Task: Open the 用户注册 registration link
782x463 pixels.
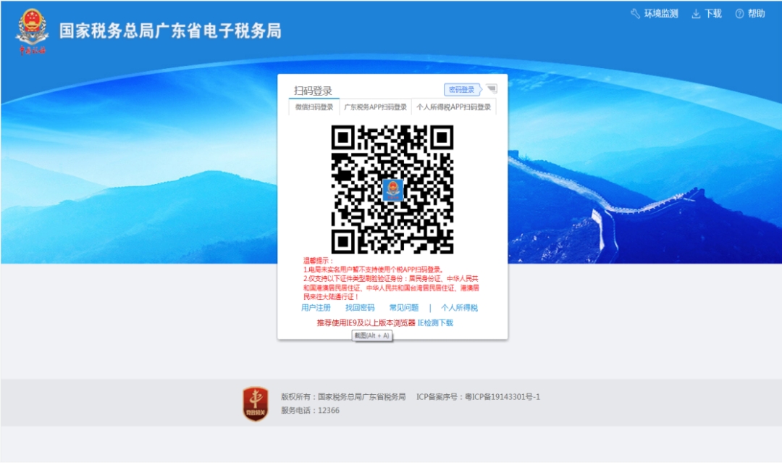Action: 316,308
